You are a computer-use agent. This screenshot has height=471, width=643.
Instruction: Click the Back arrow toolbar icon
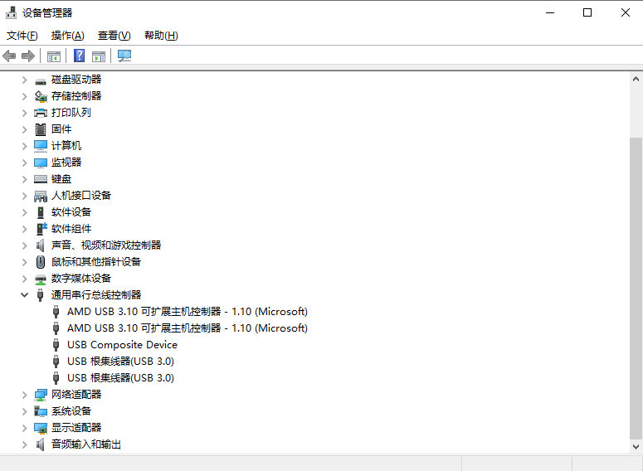[x=9, y=56]
